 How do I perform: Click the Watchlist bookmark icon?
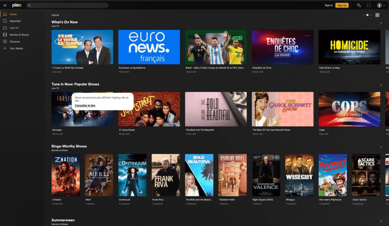pos(5,21)
